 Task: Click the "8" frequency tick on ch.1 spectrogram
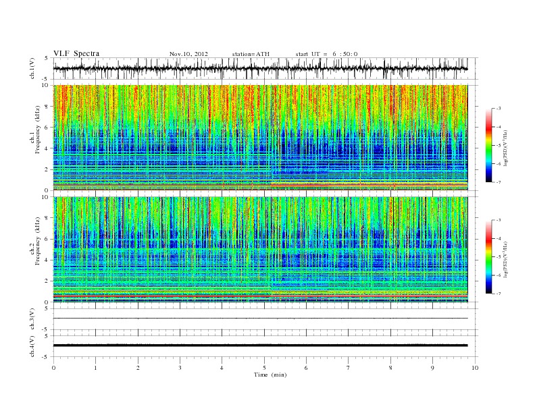click(x=47, y=107)
